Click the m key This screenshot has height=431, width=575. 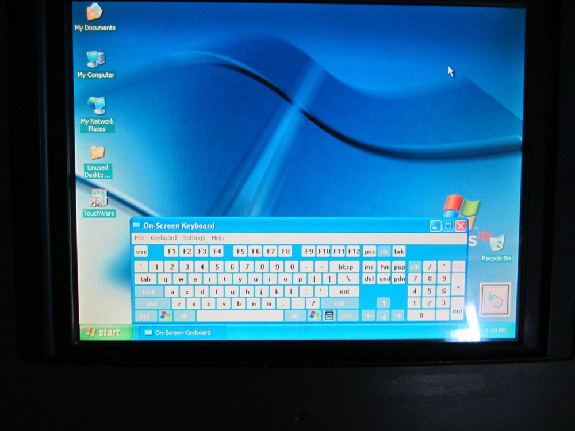coord(269,303)
